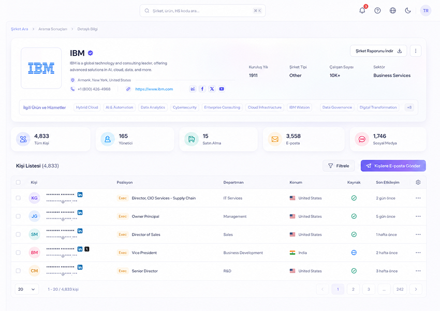
Task: Open the company three-dot options menu
Action: (416, 51)
